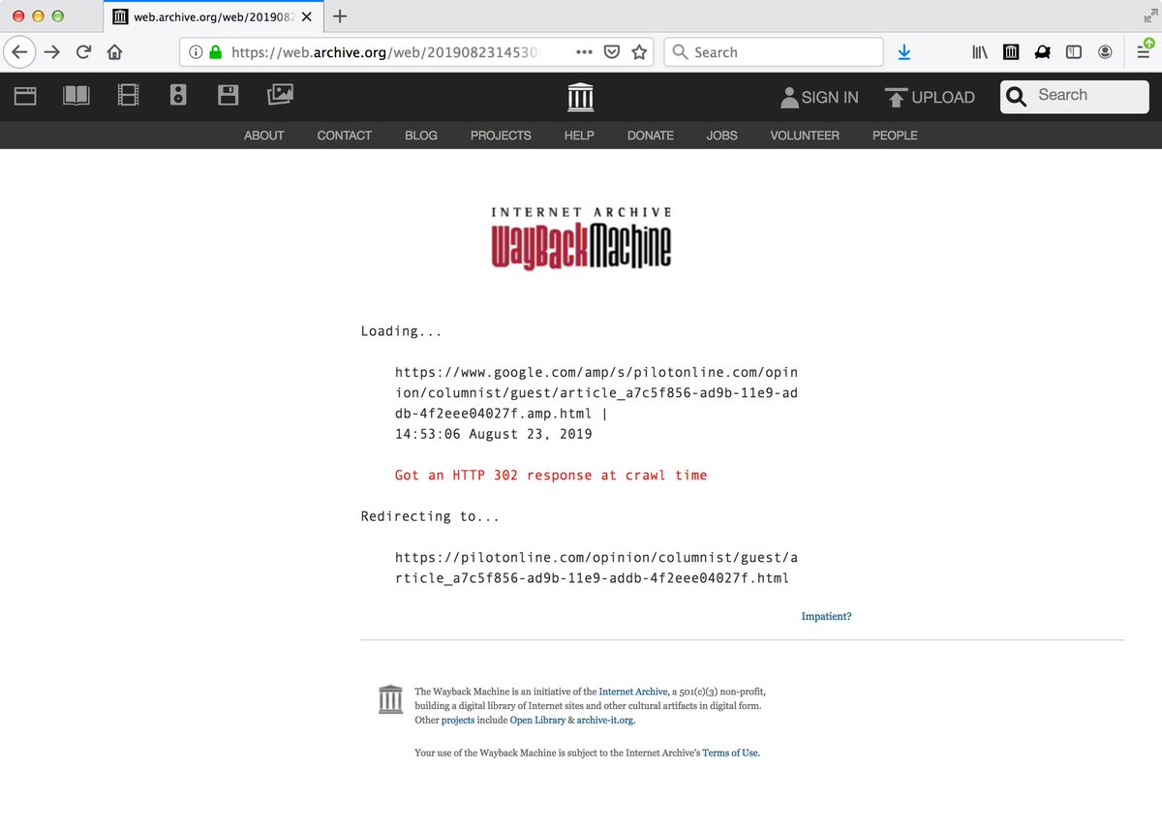This screenshot has width=1162, height=834.
Task: Show site information icon in address bar
Action: click(x=195, y=52)
